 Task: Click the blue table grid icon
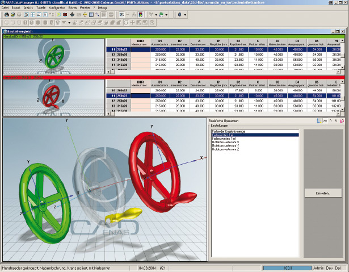(x=91, y=14)
